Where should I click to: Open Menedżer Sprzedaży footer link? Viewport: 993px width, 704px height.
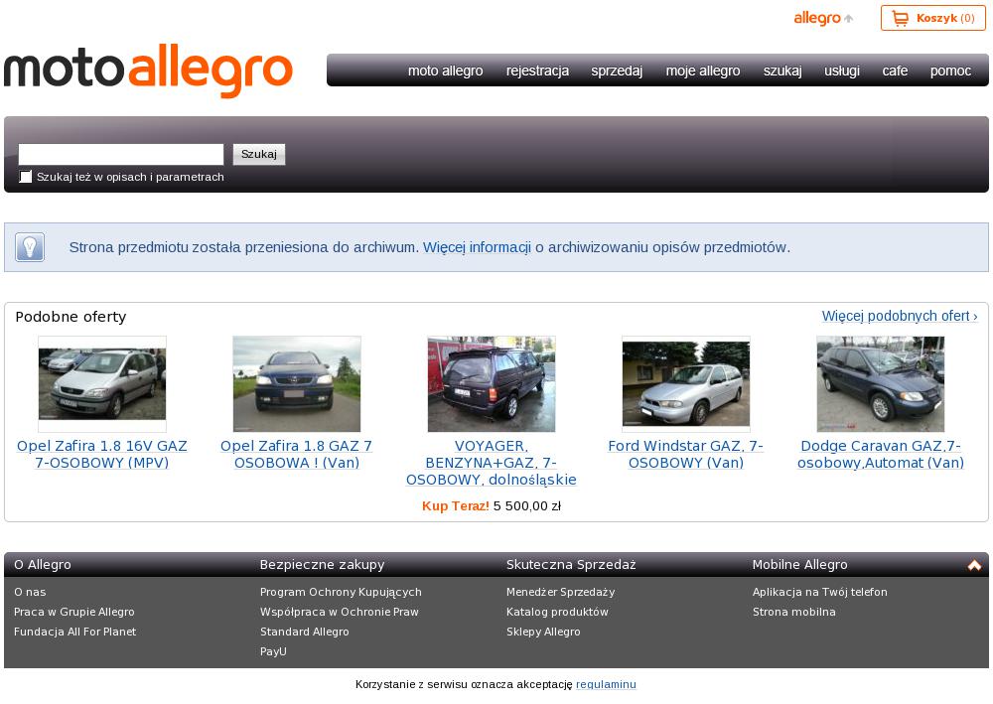click(560, 592)
